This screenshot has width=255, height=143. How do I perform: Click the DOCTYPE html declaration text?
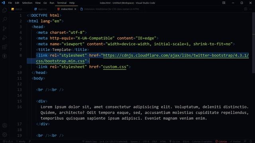click(44, 15)
